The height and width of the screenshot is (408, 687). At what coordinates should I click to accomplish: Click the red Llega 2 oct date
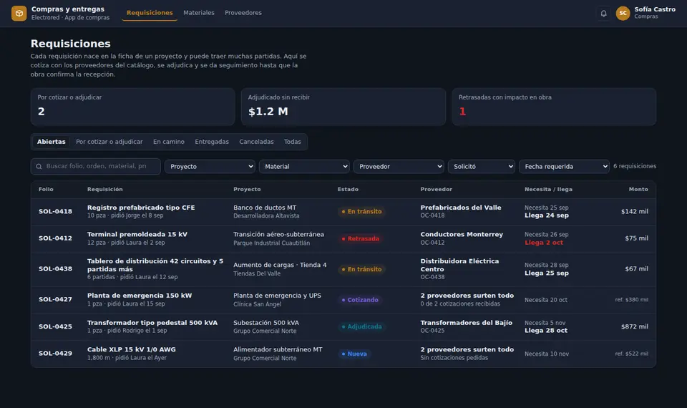[544, 243]
